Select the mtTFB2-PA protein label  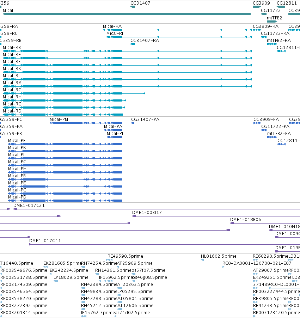click(279, 134)
